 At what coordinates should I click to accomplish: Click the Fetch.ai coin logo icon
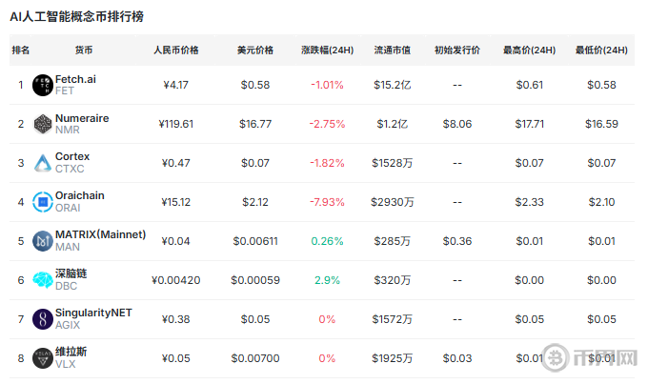click(43, 85)
